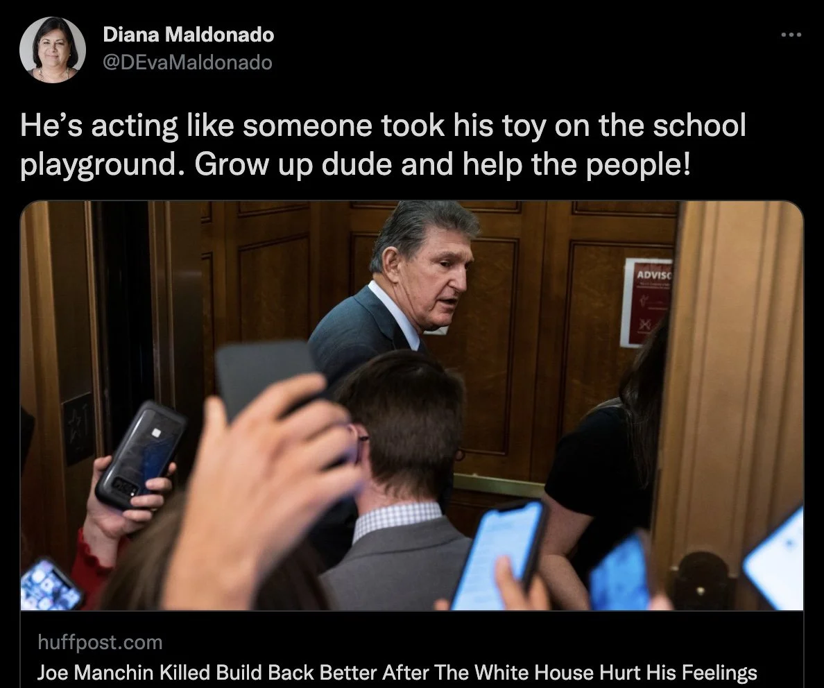The image size is (824, 688).
Task: Open Diana Maldonado's profile picture avatar
Action: [53, 49]
